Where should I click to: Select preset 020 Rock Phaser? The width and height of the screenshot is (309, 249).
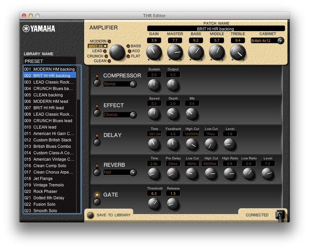[50, 191]
